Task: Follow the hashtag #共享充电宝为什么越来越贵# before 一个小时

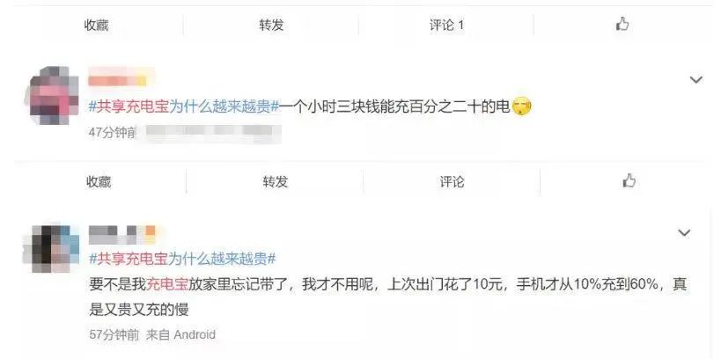Action: [x=184, y=107]
